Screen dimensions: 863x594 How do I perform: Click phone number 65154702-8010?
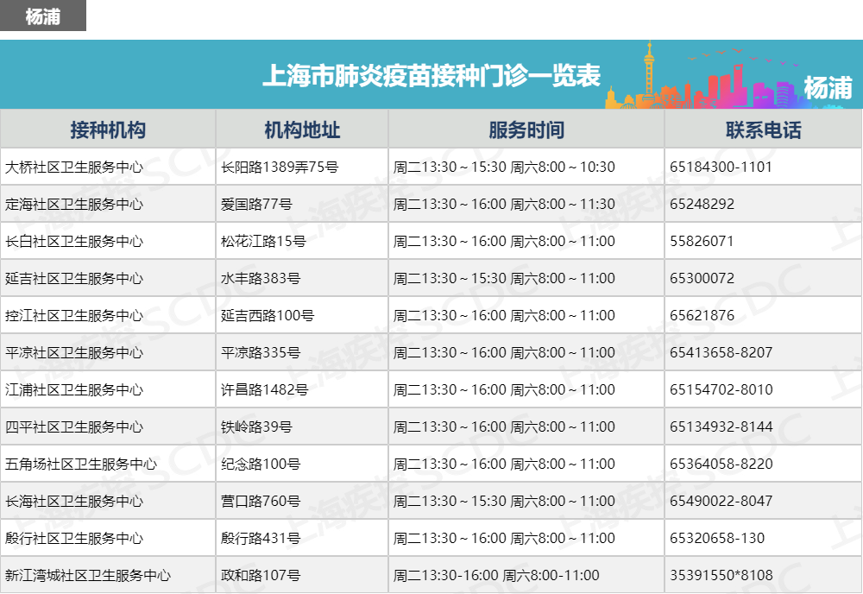click(721, 389)
